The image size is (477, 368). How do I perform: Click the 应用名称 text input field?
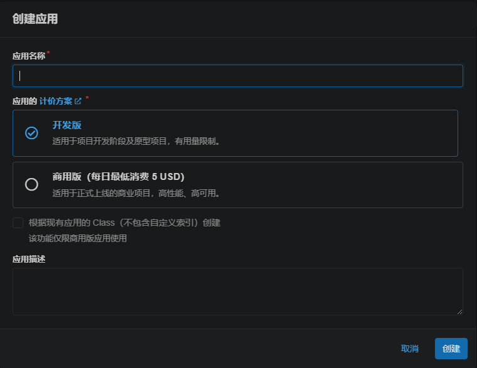[x=237, y=76]
